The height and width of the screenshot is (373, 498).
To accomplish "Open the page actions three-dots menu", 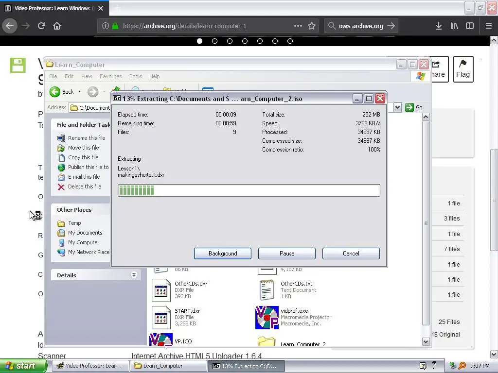I will point(298,26).
